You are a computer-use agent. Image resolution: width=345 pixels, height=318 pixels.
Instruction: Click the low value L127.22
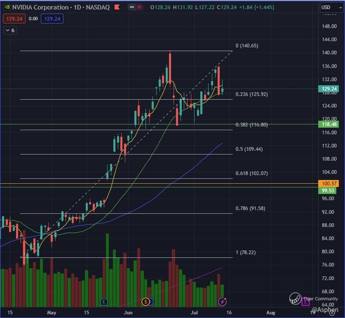[x=205, y=7]
